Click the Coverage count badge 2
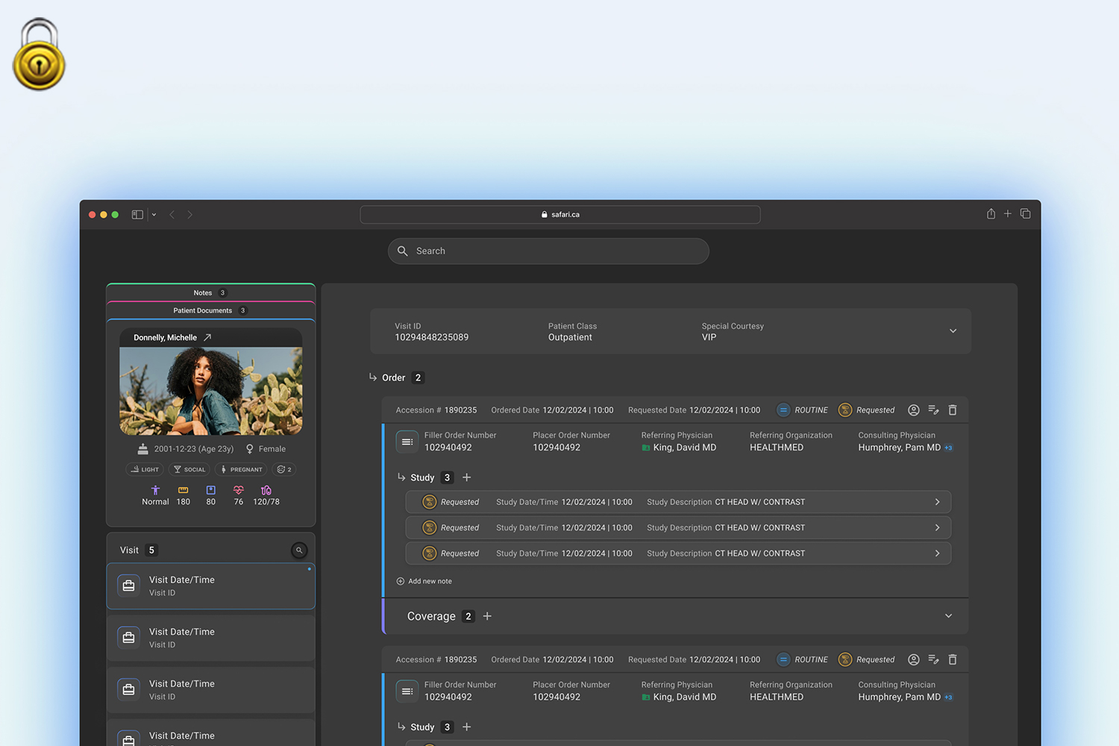The width and height of the screenshot is (1119, 746). pyautogui.click(x=468, y=616)
